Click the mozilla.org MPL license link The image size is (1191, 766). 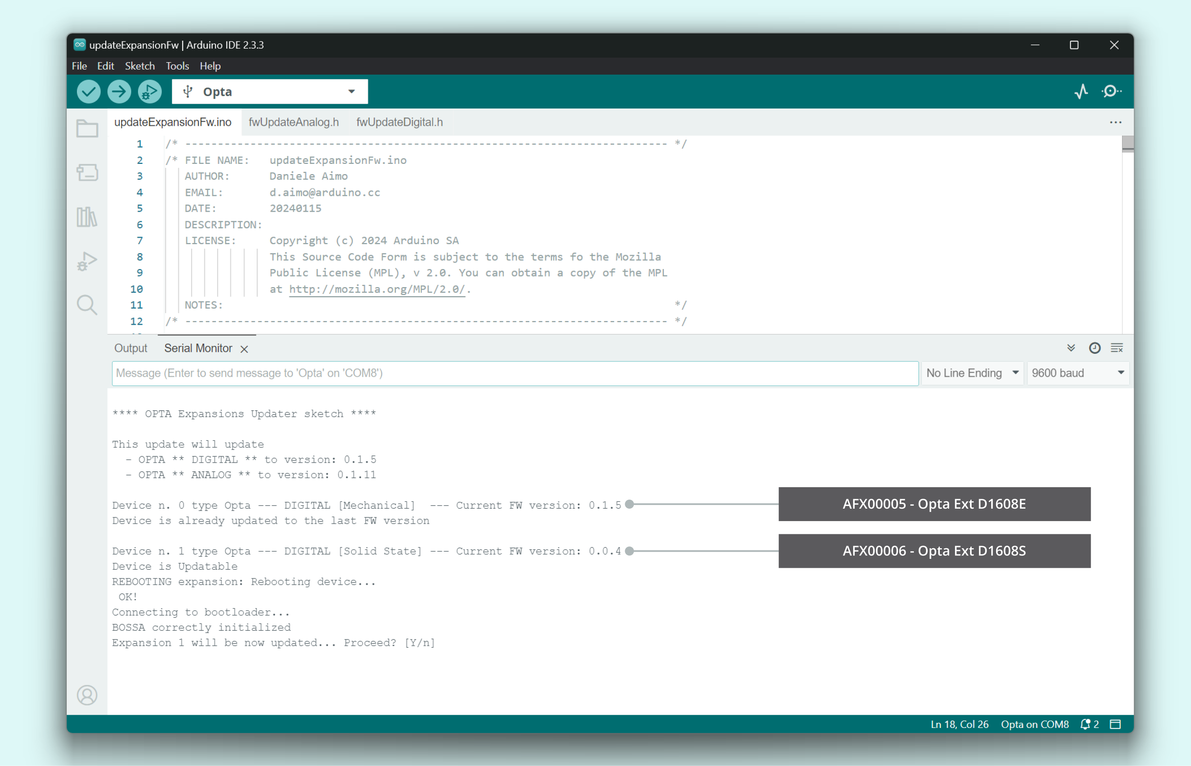click(377, 289)
